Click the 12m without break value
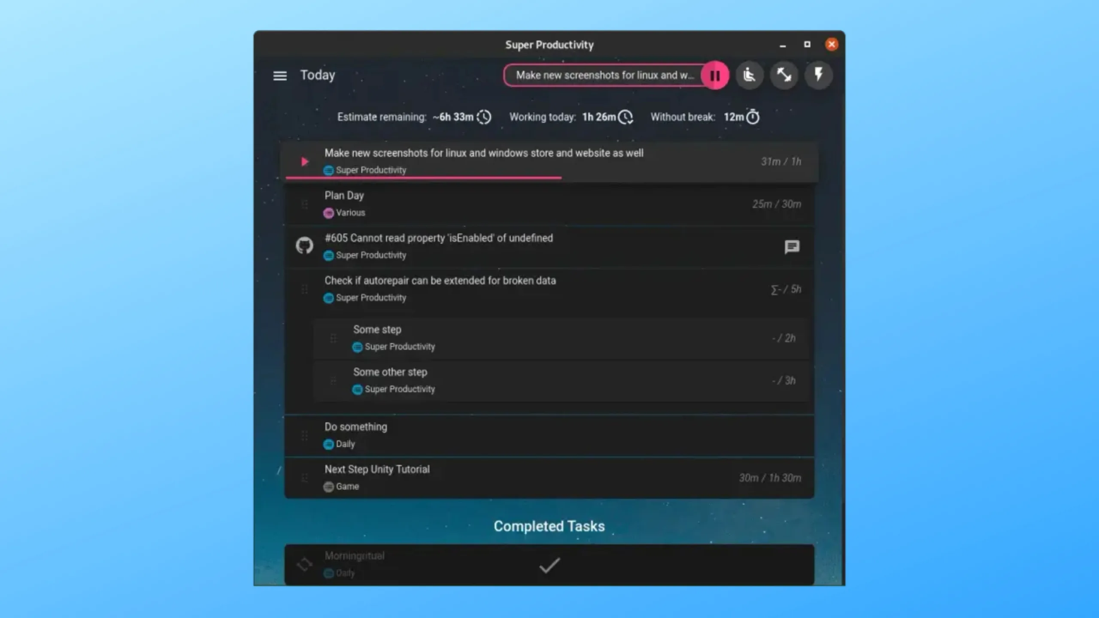The width and height of the screenshot is (1099, 618). 734,117
